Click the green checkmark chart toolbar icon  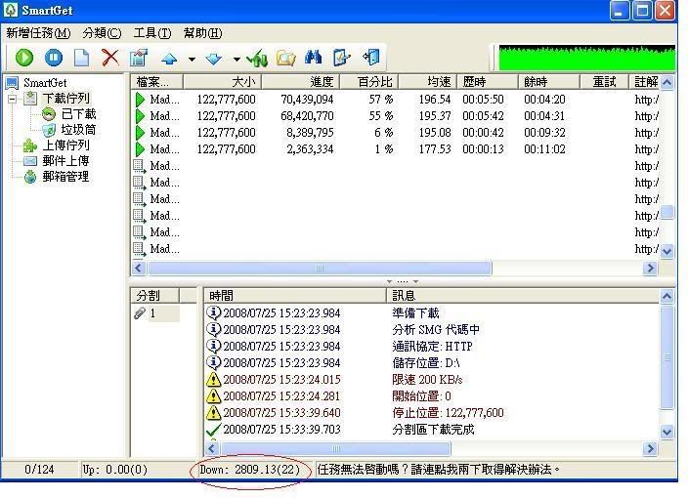(257, 58)
